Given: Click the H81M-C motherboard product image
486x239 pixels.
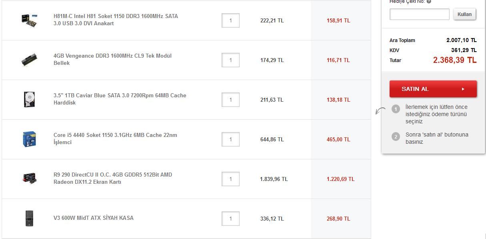Looking at the screenshot, I should pyautogui.click(x=29, y=20).
